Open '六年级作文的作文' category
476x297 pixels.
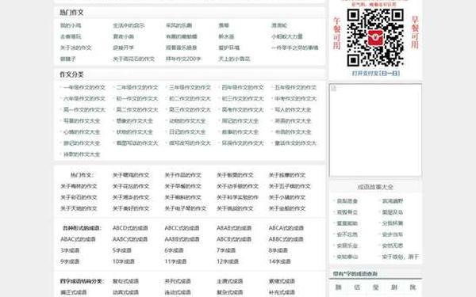tap(84, 99)
